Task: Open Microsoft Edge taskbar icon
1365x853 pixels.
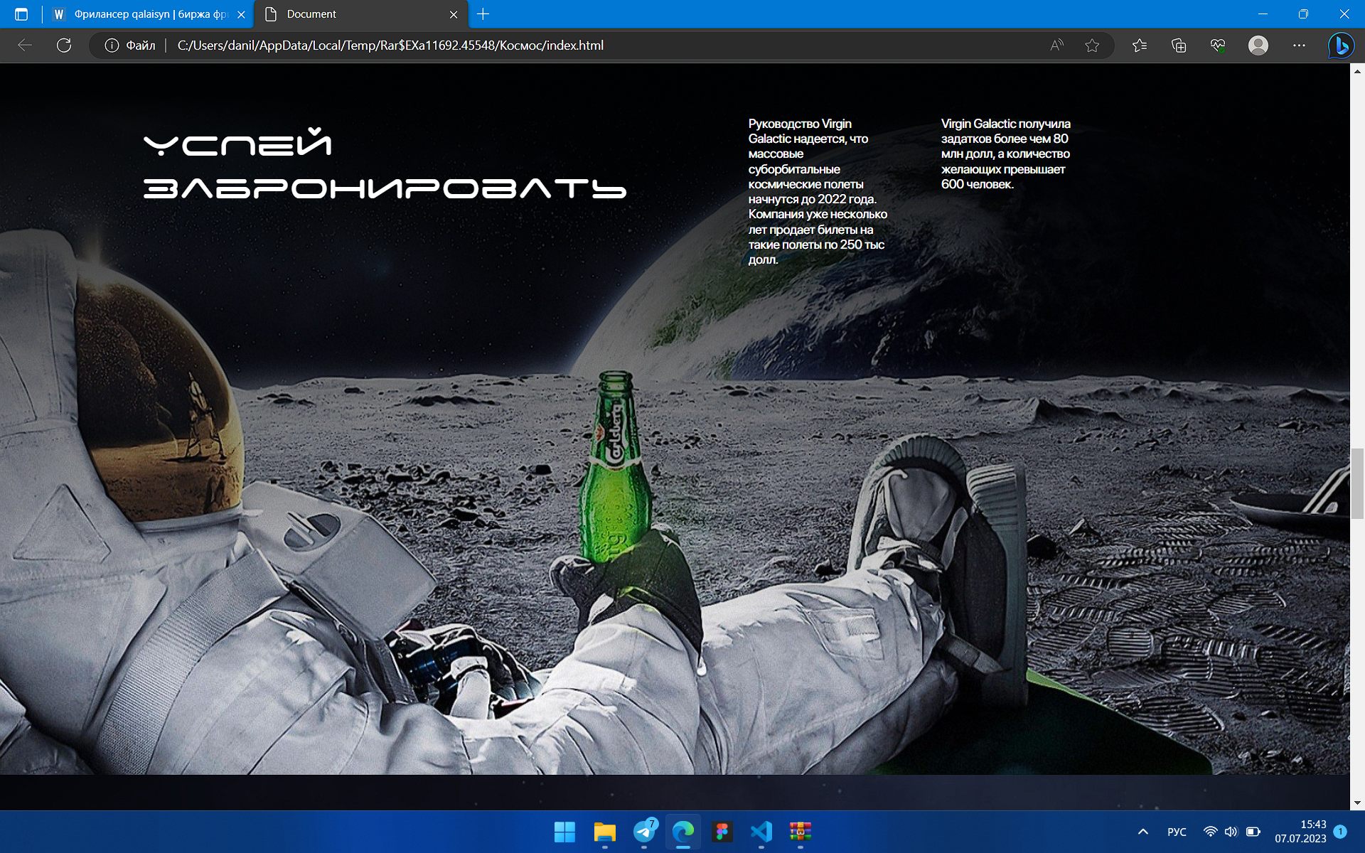Action: pyautogui.click(x=683, y=832)
